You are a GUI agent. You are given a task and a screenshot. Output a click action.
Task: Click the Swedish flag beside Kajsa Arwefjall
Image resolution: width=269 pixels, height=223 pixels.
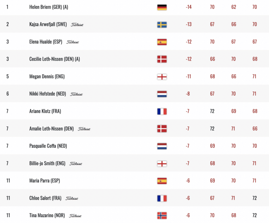[162, 25]
